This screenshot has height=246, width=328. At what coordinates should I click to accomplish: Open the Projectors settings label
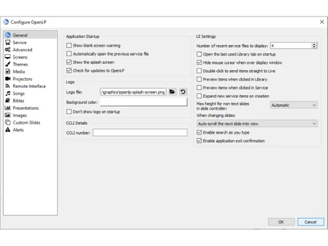pos(22,79)
